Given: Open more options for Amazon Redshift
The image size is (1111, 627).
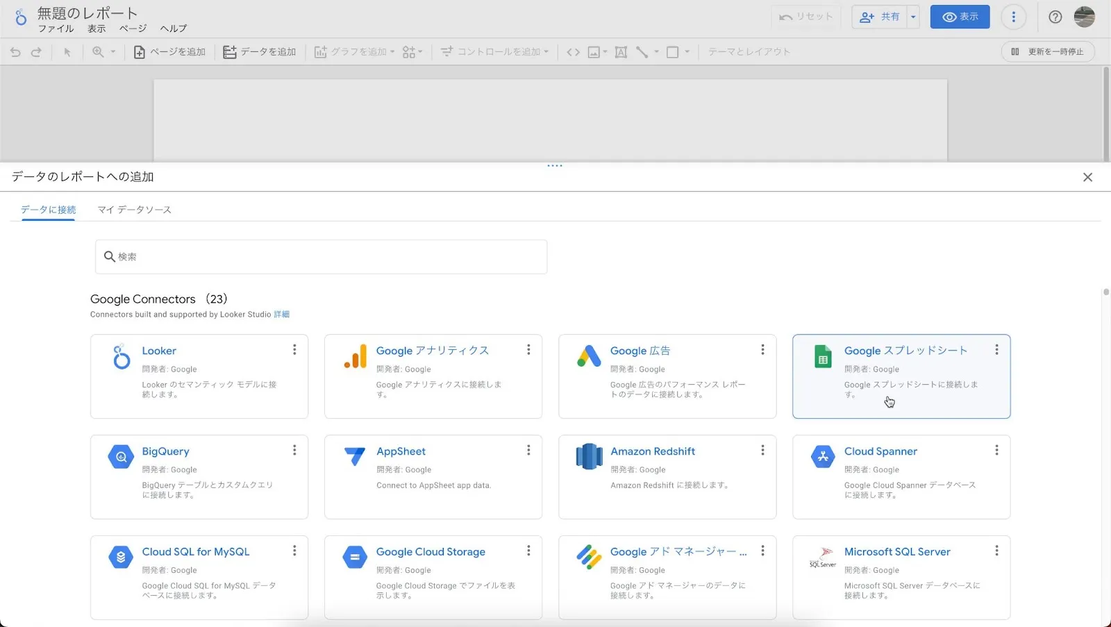Looking at the screenshot, I should (x=762, y=451).
